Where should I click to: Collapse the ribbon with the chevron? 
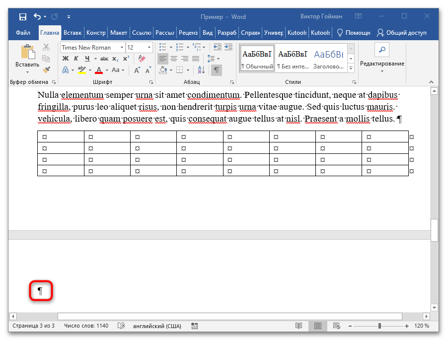click(431, 82)
